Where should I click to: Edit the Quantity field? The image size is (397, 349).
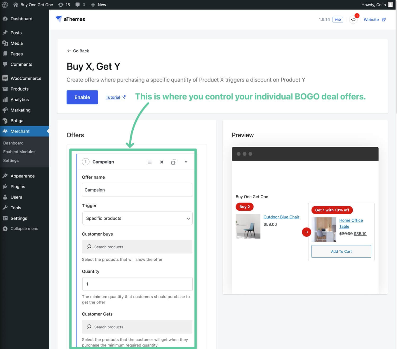137,284
